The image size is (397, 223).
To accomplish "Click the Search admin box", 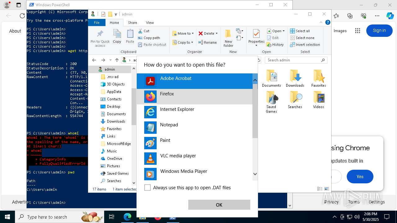I will 296,60.
